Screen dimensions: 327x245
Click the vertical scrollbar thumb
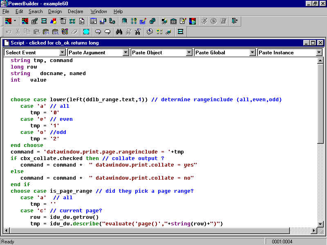[320, 104]
